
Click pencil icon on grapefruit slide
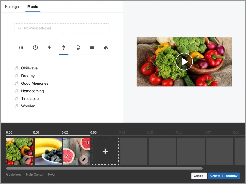click(x=84, y=160)
